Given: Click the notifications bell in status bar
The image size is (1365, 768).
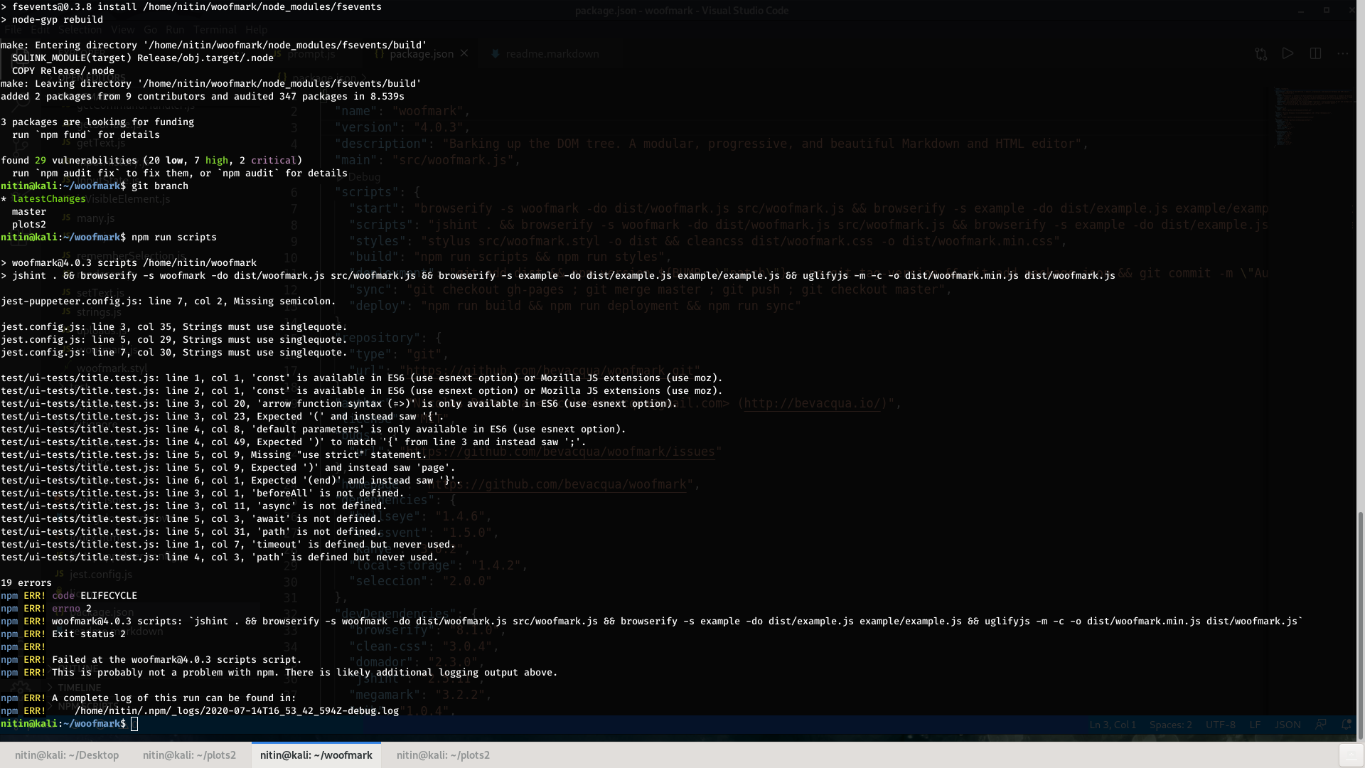Looking at the screenshot, I should pyautogui.click(x=1346, y=725).
